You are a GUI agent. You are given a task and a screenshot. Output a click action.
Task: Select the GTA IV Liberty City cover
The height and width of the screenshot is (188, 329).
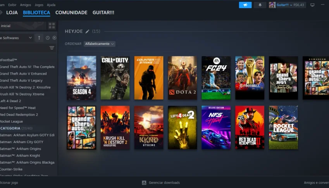click(283, 78)
